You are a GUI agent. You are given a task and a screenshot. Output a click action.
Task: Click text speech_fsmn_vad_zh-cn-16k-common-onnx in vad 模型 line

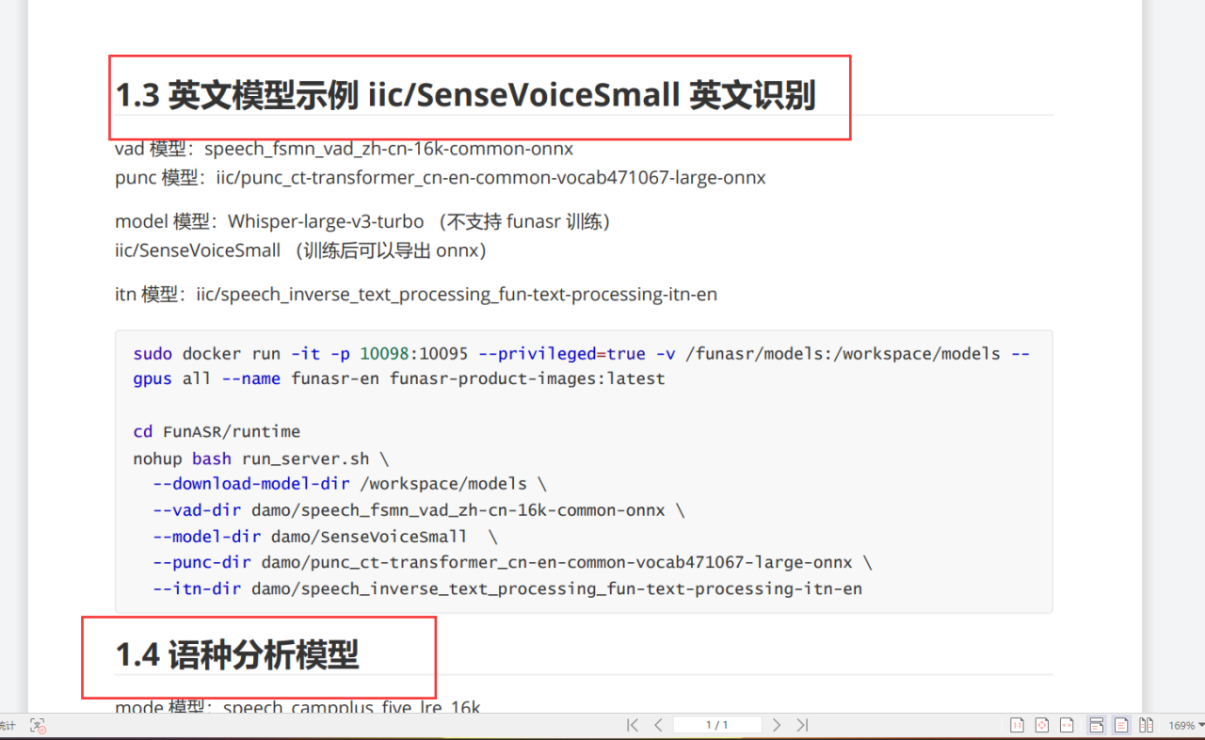click(389, 149)
